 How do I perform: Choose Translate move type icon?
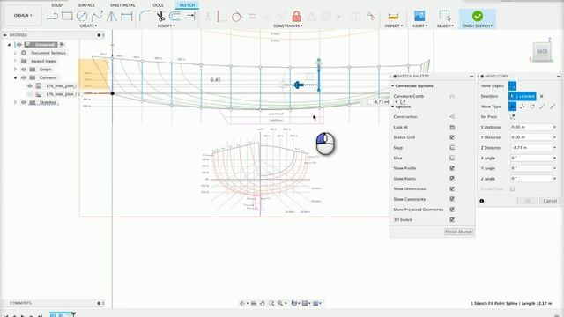point(523,107)
